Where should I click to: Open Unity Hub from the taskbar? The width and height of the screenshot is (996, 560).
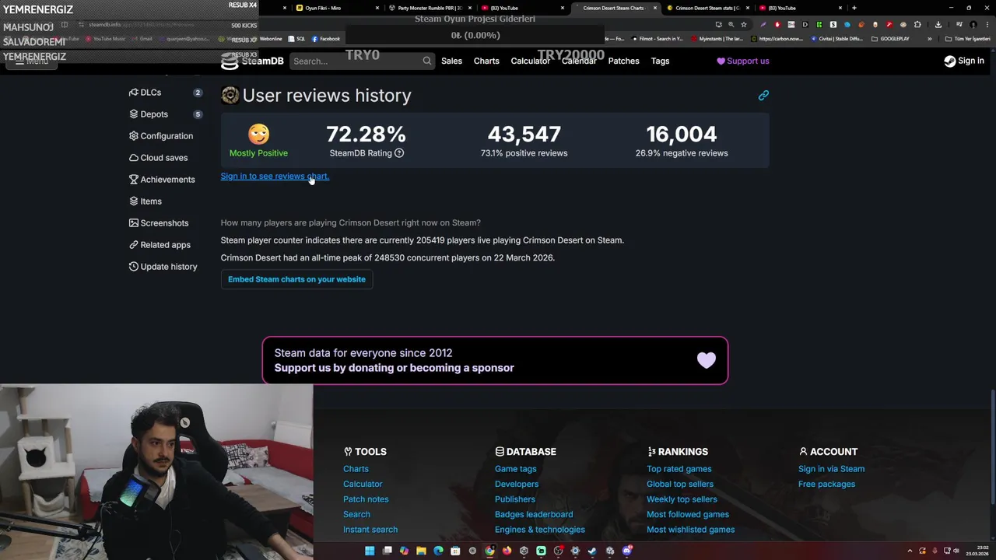pos(524,551)
